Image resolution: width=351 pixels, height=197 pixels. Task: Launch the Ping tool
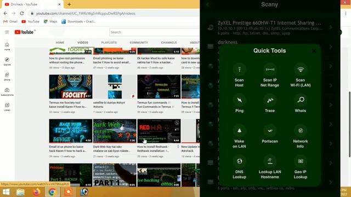(x=239, y=103)
